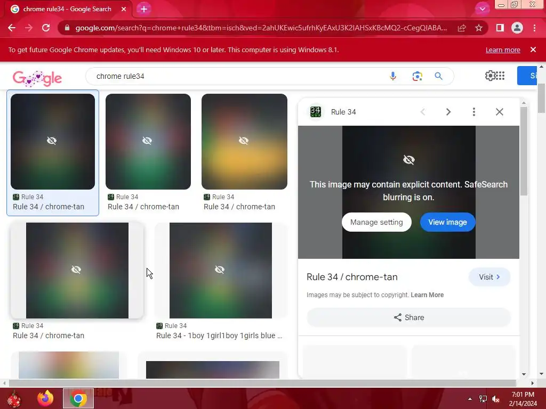Screen dimensions: 546x409
Task: Go back using the browser back arrow
Action: 12,28
